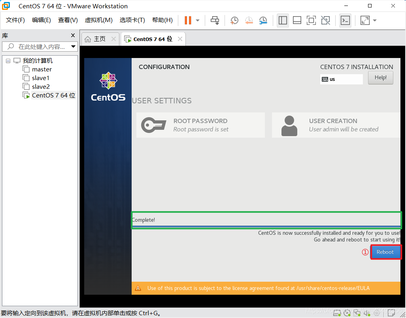Close the 主页 tab
This screenshot has width=406, height=318.
point(113,39)
